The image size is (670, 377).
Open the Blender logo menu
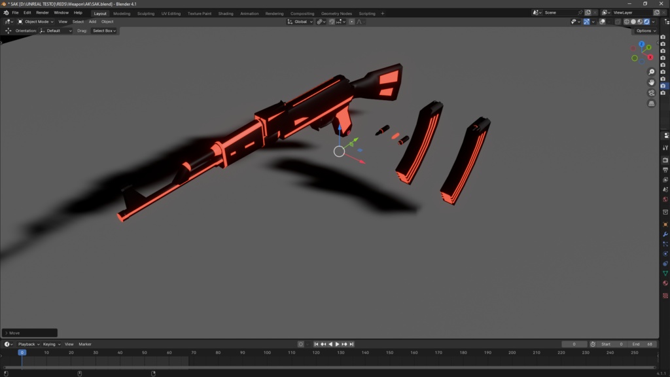click(6, 13)
